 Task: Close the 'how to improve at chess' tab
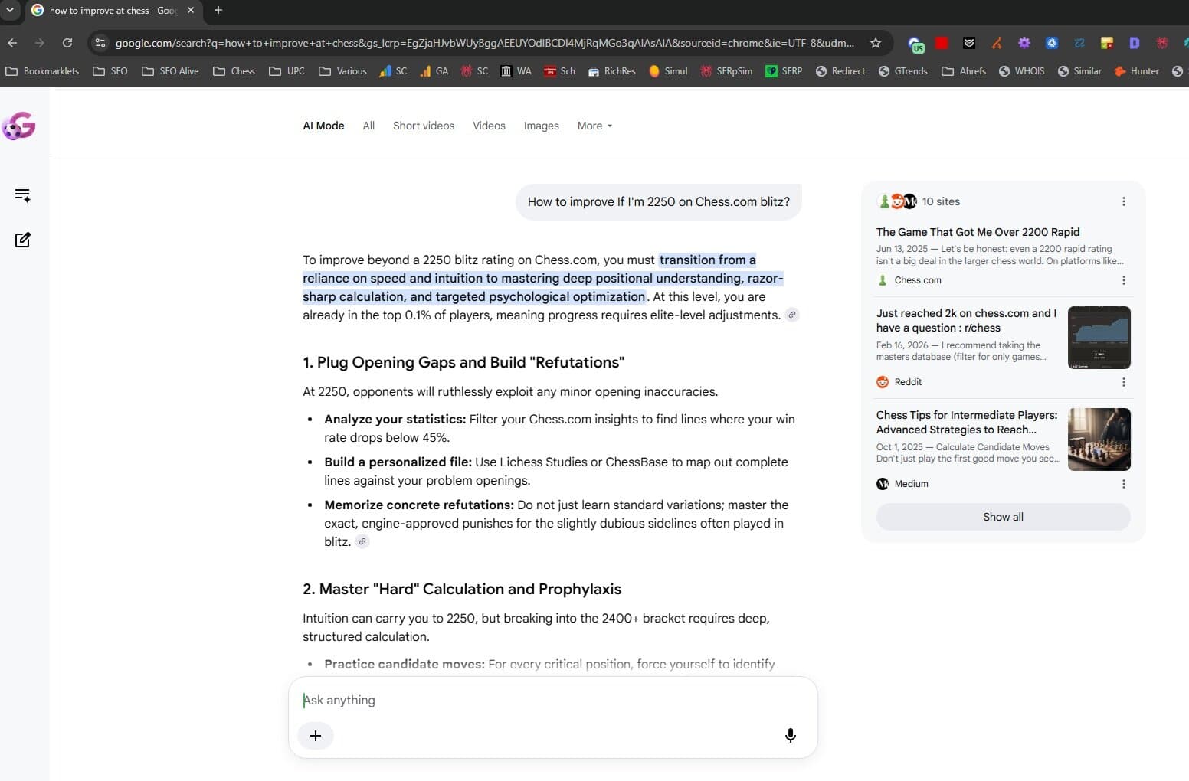[191, 10]
